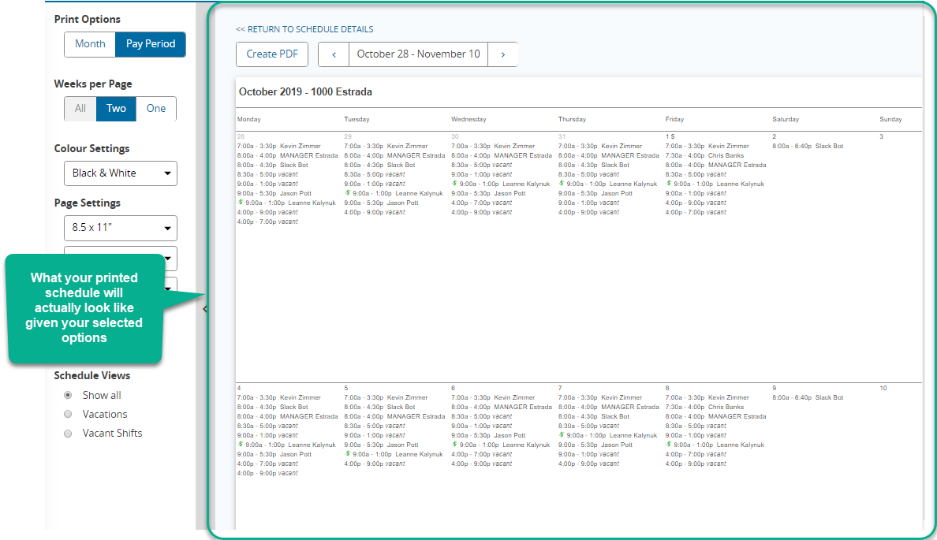The image size is (937, 540).
Task: Click Wednesday 6 Kevin Zimmer 7:00a shift
Action: tap(493, 398)
